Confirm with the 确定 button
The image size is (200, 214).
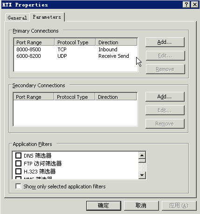click(103, 206)
